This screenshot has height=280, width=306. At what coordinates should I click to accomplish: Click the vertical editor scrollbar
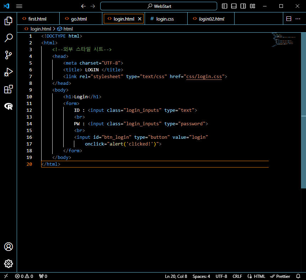(x=304, y=110)
